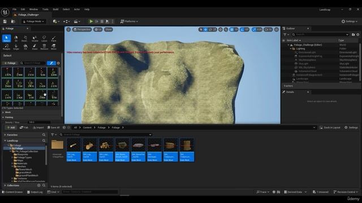The height and width of the screenshot is (203, 362).
Task: Select the foliage Reapply tool
Action: 6,47
